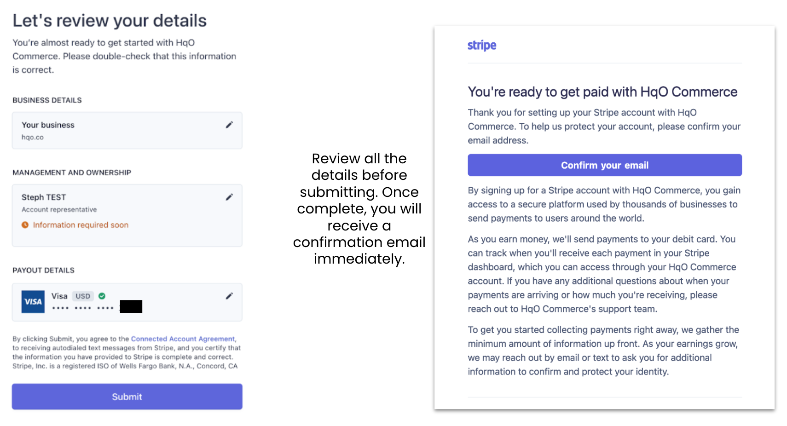Click the USD currency badge
This screenshot has height=426, width=787.
83,296
